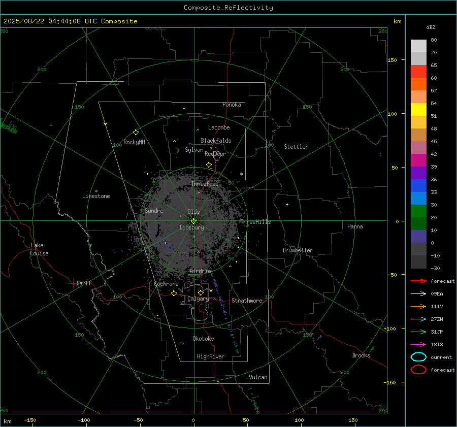Viewport: 457px width, 427px height.
Task: Click the Cochrane city label
Action: point(166,284)
